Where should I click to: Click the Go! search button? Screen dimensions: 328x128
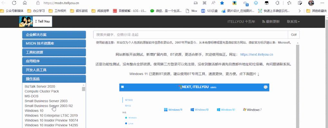click(294, 35)
